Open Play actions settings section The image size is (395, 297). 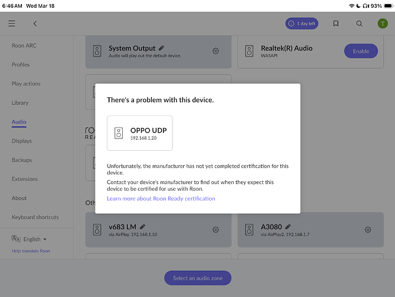[x=26, y=84]
